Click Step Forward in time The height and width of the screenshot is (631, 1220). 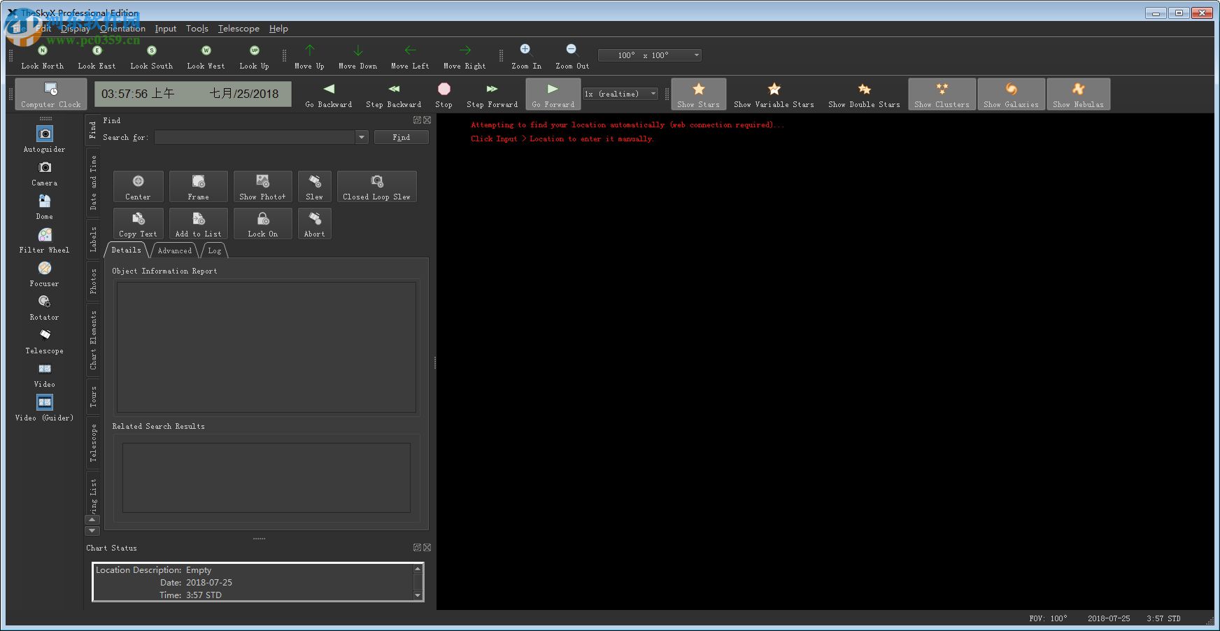tap(492, 94)
